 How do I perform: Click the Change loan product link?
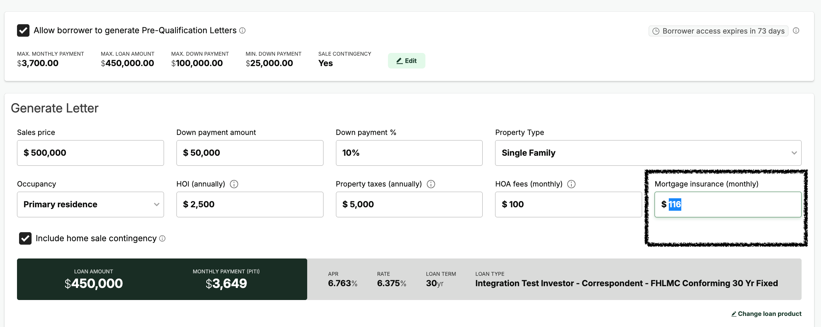click(769, 314)
